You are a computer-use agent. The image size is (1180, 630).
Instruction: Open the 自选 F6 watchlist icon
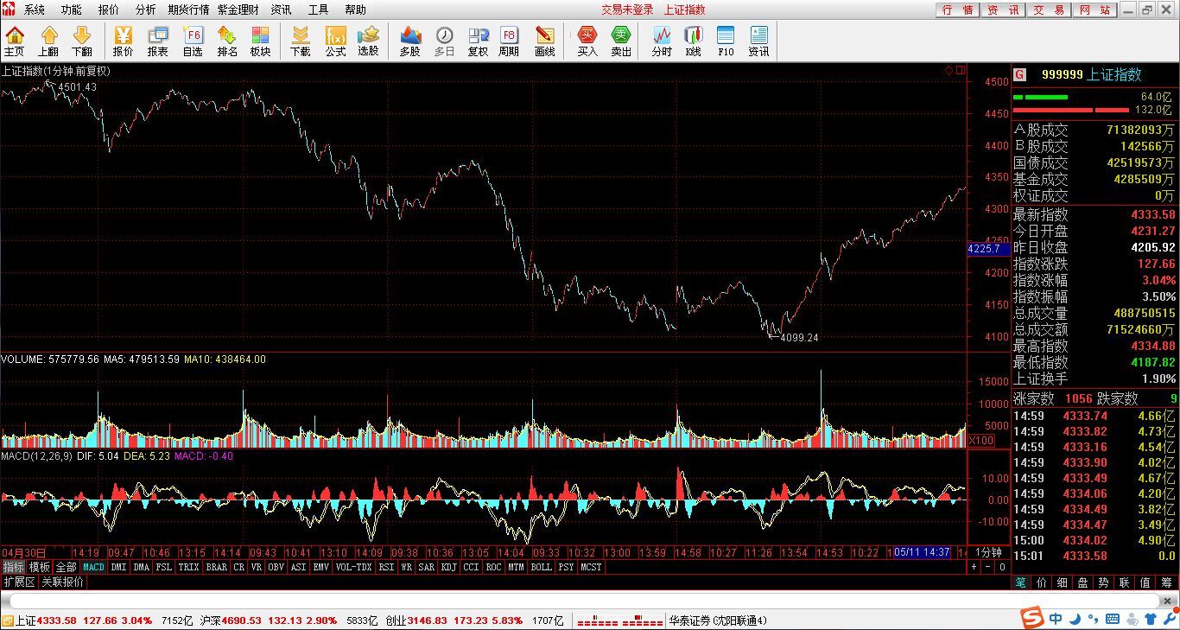click(193, 41)
